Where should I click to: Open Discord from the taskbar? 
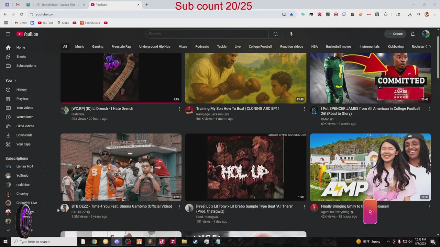(117, 242)
